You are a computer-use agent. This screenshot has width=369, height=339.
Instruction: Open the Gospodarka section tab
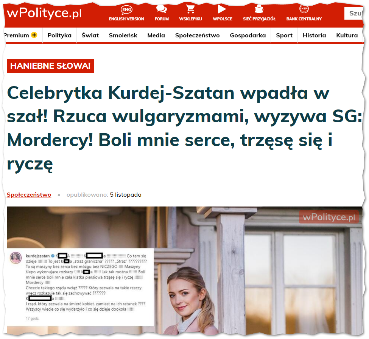point(248,35)
